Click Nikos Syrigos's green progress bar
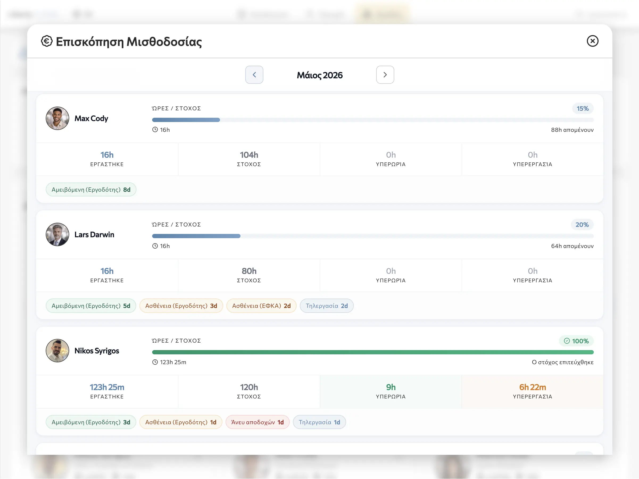Screen dimensions: 639x479 [373, 352]
